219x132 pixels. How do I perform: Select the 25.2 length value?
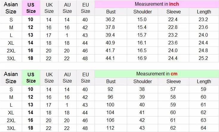[x=204, y=58]
